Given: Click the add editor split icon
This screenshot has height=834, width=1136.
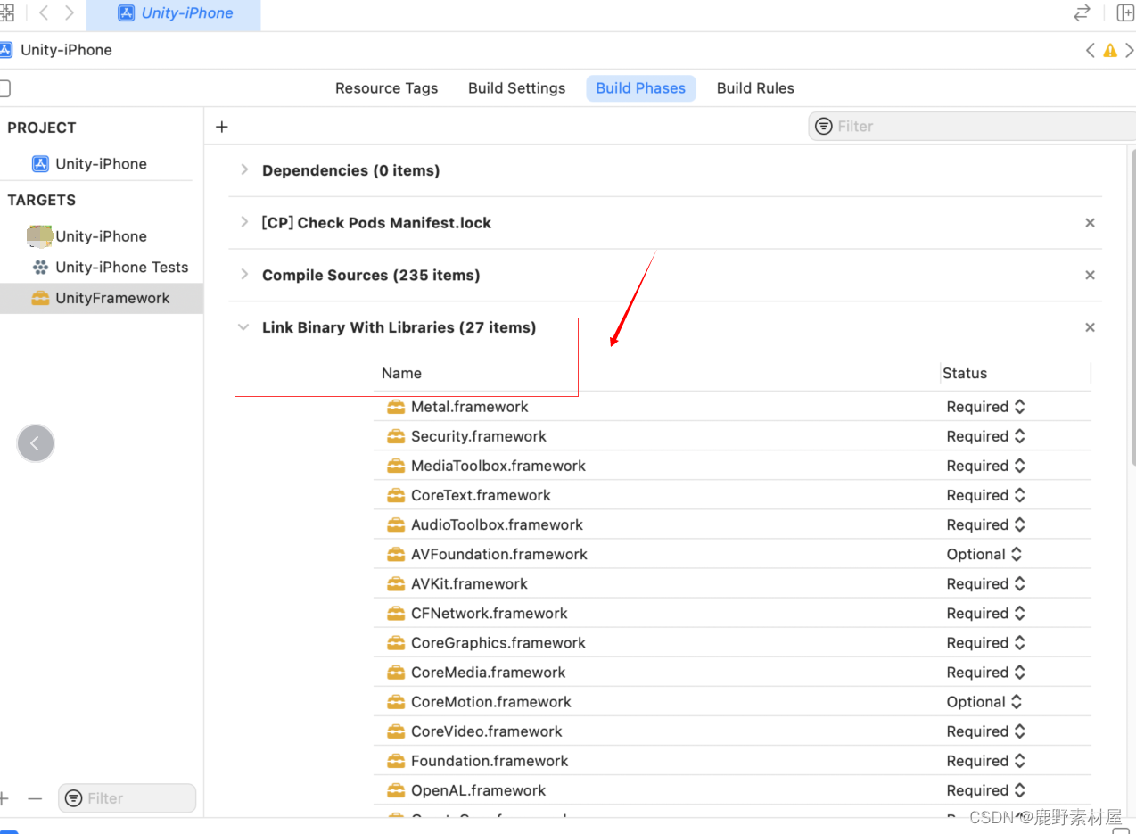Looking at the screenshot, I should pyautogui.click(x=1125, y=13).
